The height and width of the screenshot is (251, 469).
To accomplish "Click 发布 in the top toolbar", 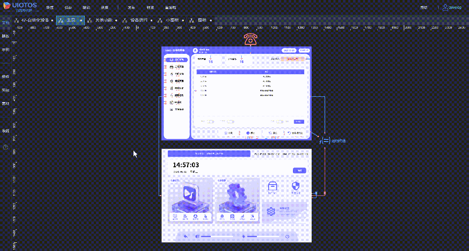I will (131, 7).
